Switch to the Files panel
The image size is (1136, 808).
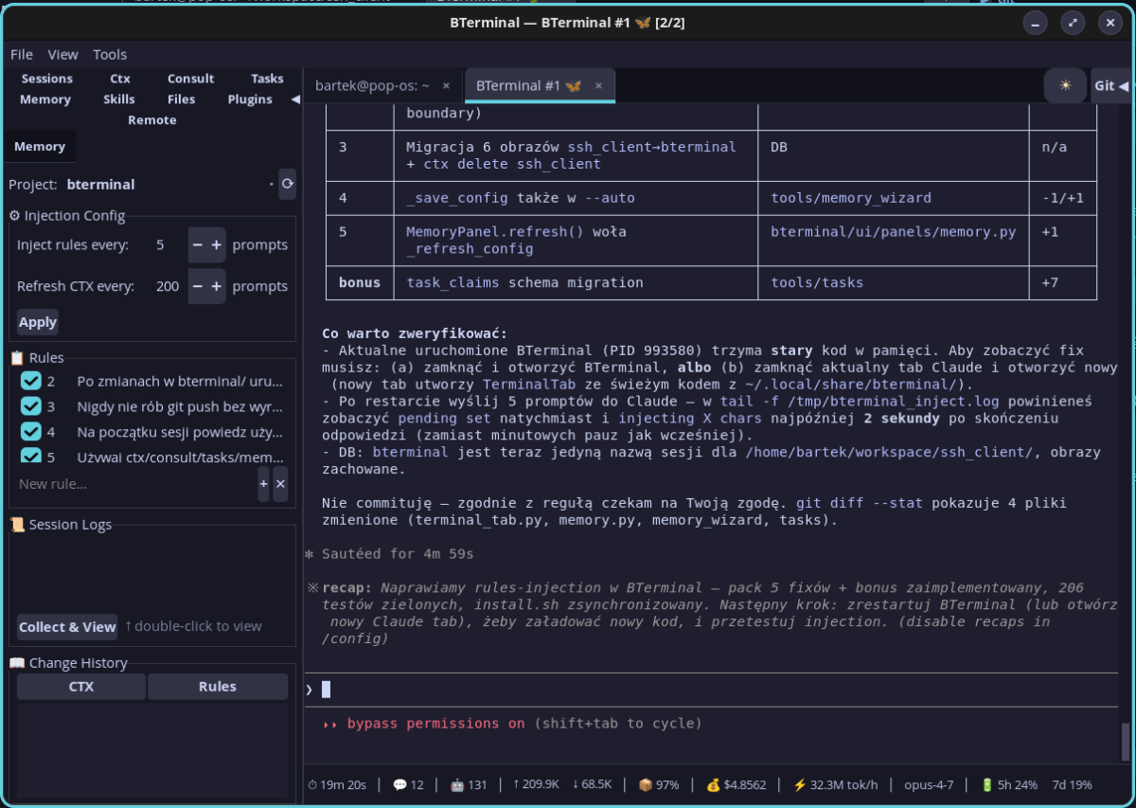click(181, 99)
